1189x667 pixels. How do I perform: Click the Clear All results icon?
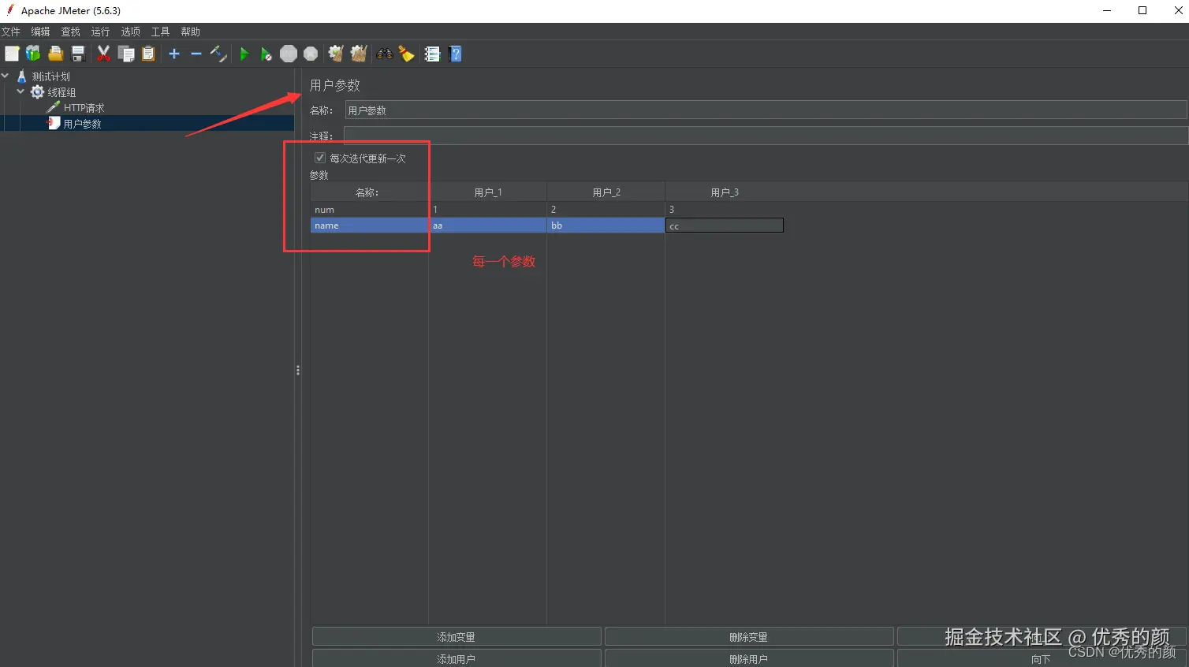coord(359,54)
